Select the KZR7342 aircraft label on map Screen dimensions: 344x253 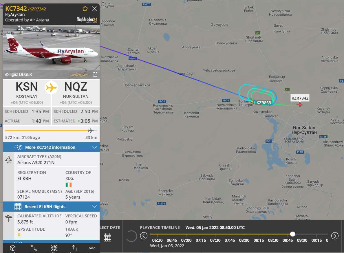coord(300,98)
